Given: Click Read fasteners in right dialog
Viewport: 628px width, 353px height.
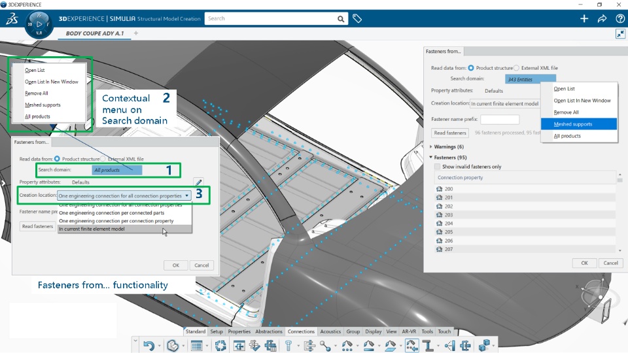Looking at the screenshot, I should pyautogui.click(x=450, y=133).
